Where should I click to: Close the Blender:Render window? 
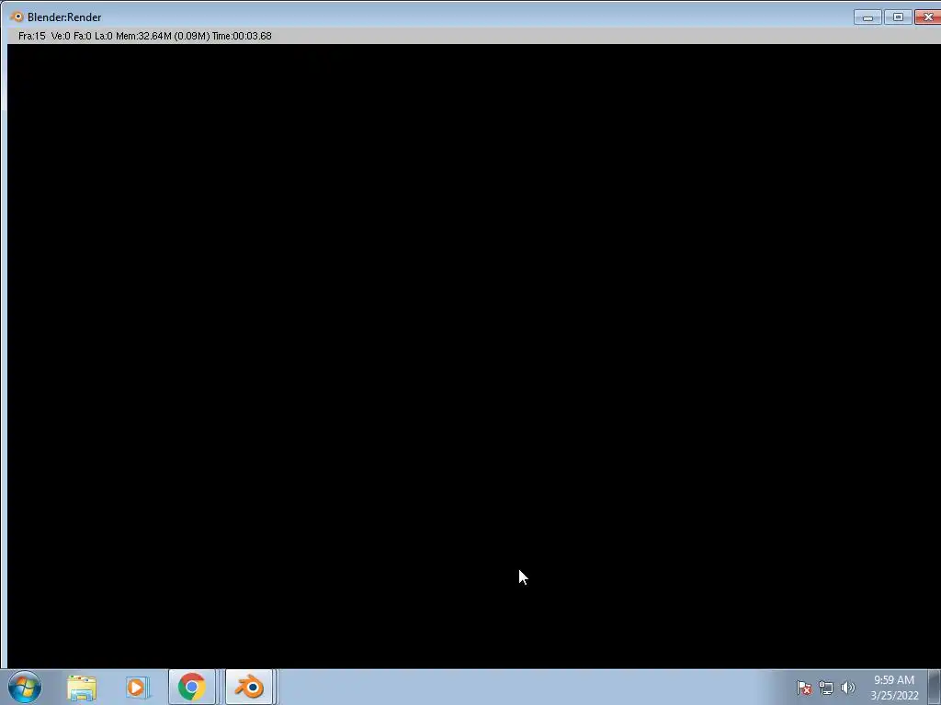pyautogui.click(x=928, y=17)
